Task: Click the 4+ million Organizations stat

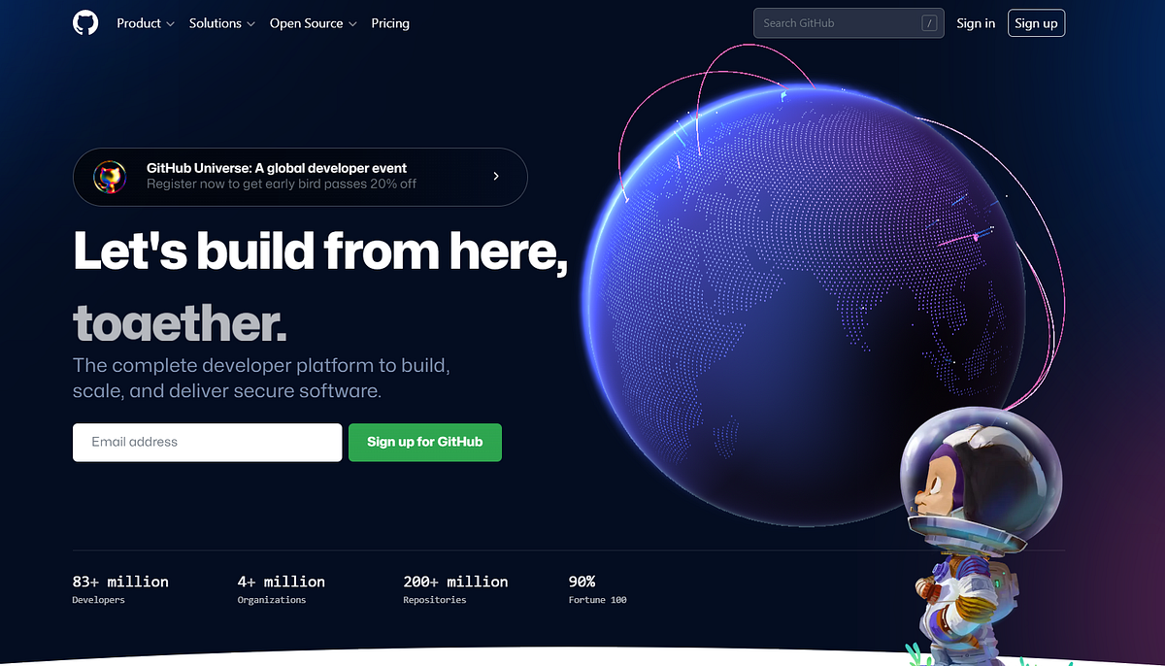Action: click(x=282, y=589)
